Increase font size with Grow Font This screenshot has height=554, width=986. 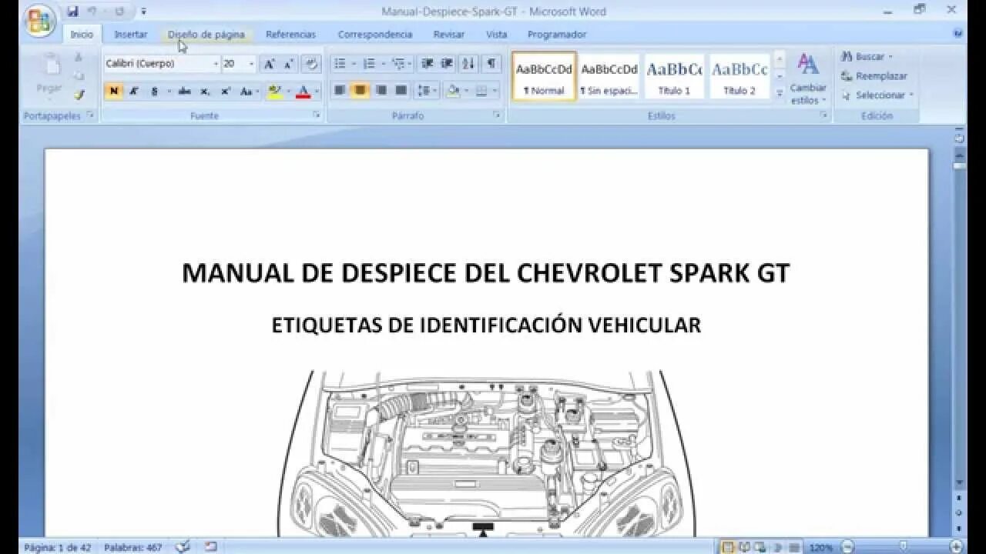click(x=269, y=64)
